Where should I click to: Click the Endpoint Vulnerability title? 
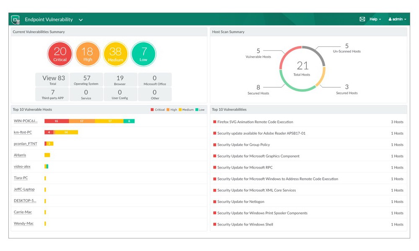click(49, 20)
